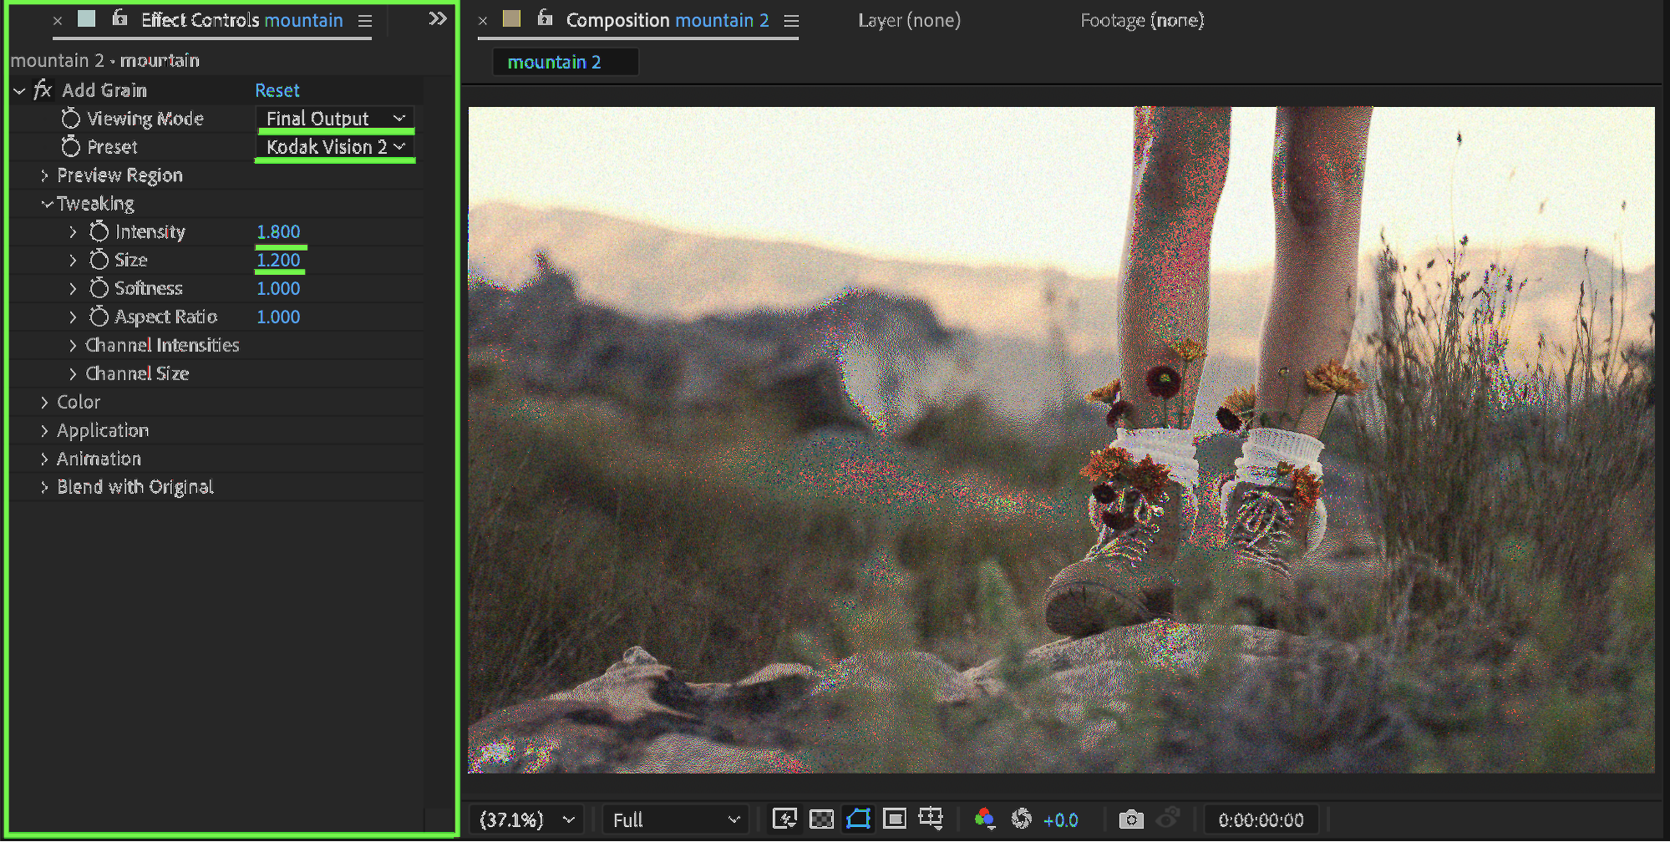Open the Viewing Mode Final Output dropdown
1670x842 pixels.
pyautogui.click(x=335, y=119)
